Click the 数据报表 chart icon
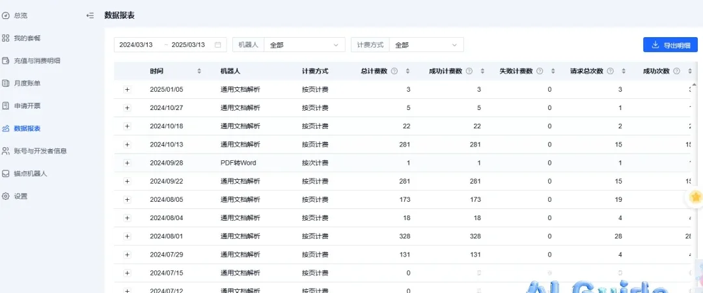The width and height of the screenshot is (703, 293). (5, 128)
